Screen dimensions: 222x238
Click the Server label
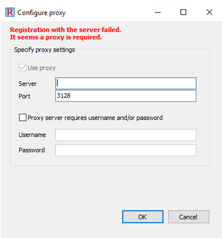point(28,84)
